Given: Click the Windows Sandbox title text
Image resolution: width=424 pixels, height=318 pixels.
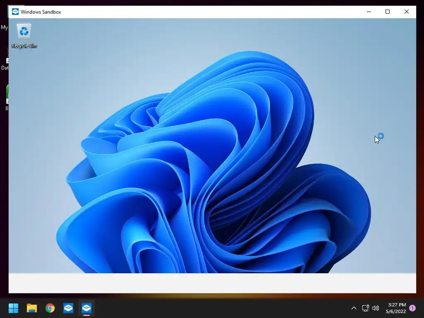Looking at the screenshot, I should tap(41, 12).
